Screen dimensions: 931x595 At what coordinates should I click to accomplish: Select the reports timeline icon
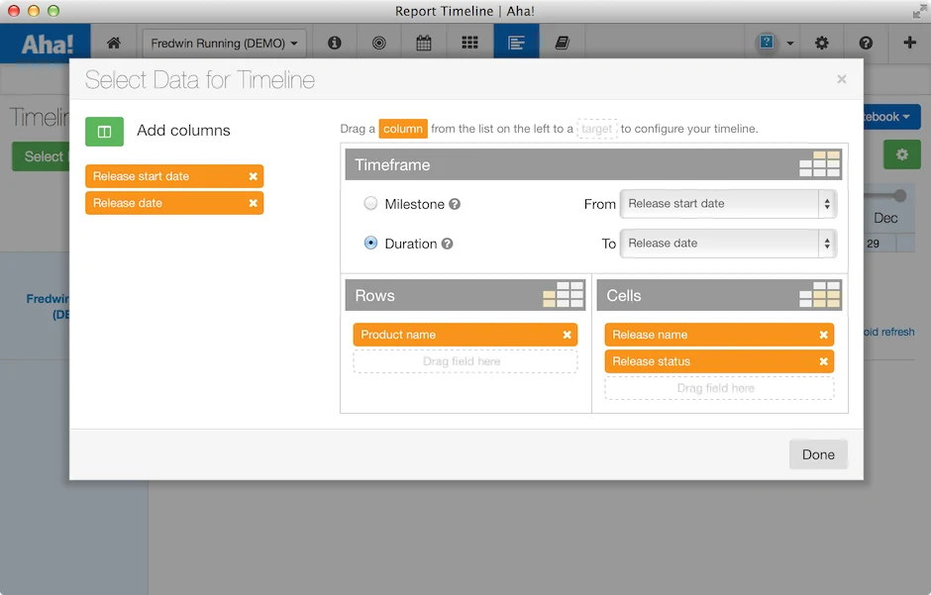tap(516, 43)
